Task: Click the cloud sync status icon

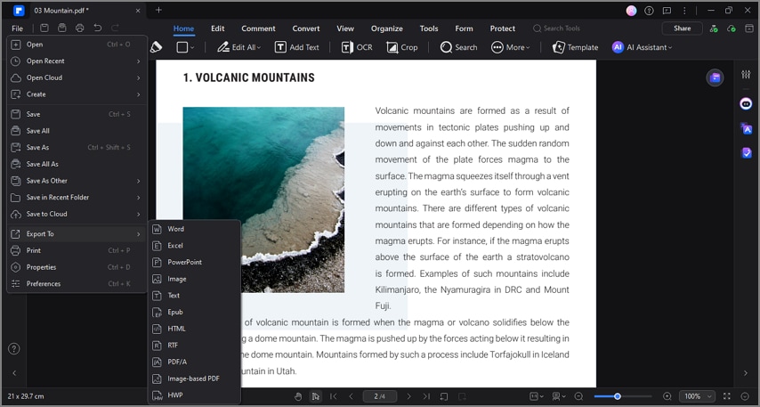Action: (732, 28)
